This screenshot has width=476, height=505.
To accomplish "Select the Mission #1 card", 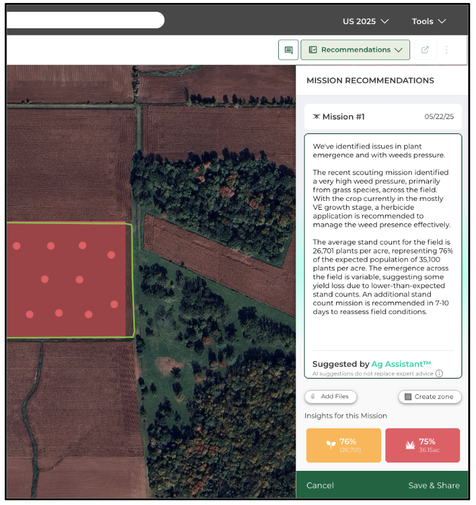I will pos(382,117).
